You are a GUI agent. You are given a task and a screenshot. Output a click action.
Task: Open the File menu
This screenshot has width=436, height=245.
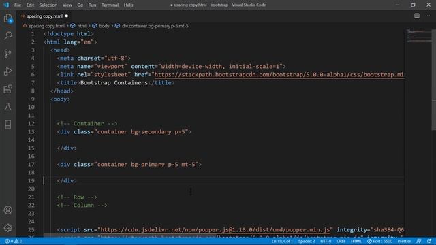pos(18,5)
